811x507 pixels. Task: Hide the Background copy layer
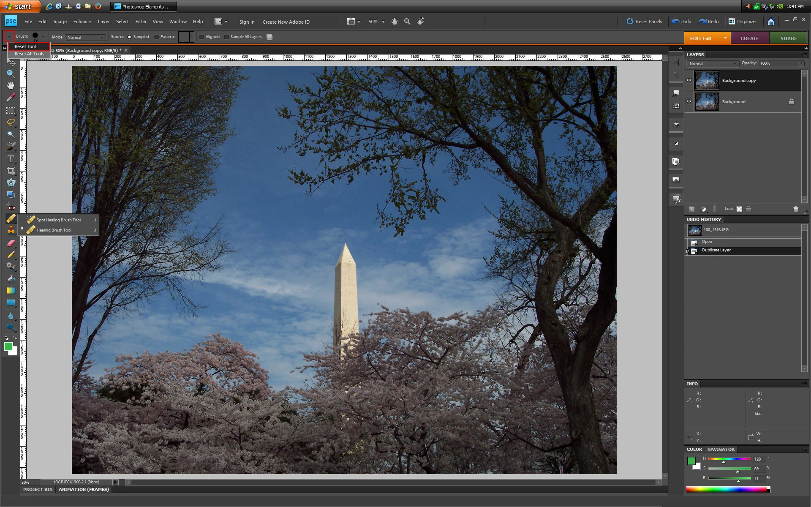(689, 80)
